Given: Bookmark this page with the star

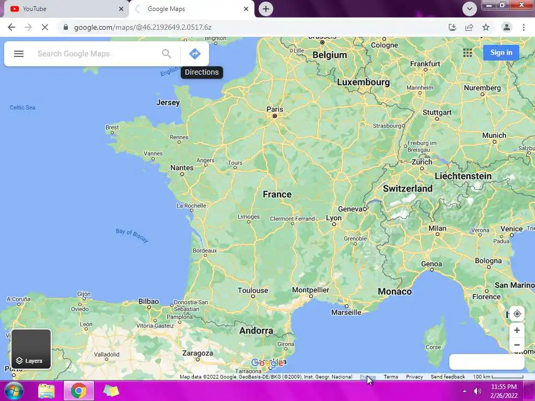Looking at the screenshot, I should [x=486, y=27].
